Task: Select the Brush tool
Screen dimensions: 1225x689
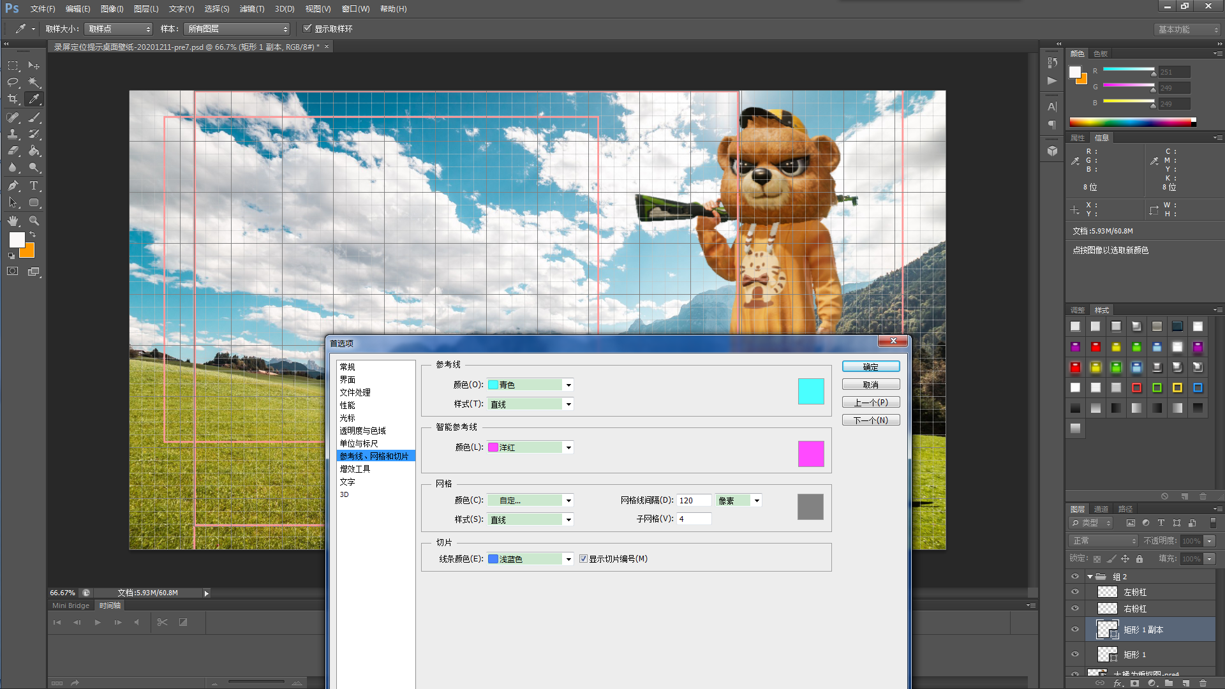Action: pos(34,117)
